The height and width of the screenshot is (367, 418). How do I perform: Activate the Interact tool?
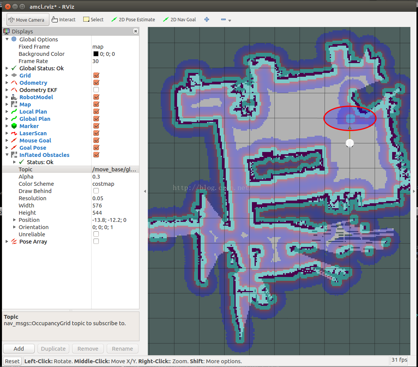point(64,19)
